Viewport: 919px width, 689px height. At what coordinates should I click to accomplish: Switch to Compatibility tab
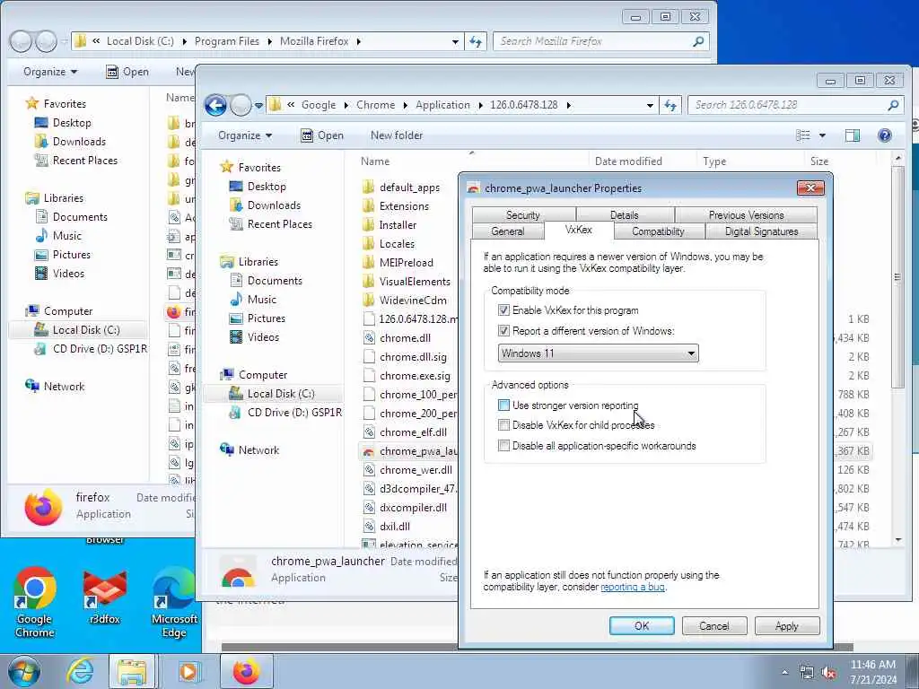pyautogui.click(x=658, y=231)
